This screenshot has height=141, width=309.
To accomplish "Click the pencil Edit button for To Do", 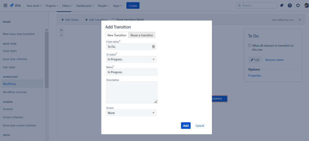I will (x=255, y=60).
